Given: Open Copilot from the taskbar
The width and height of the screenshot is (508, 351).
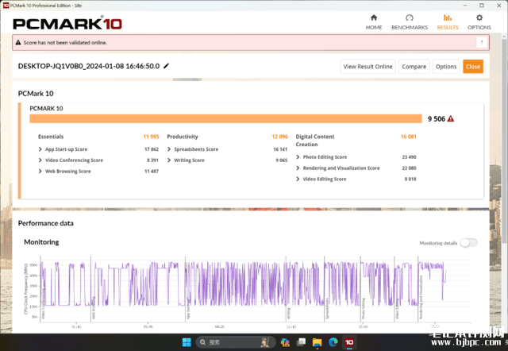Looking at the screenshot, I should tap(285, 342).
